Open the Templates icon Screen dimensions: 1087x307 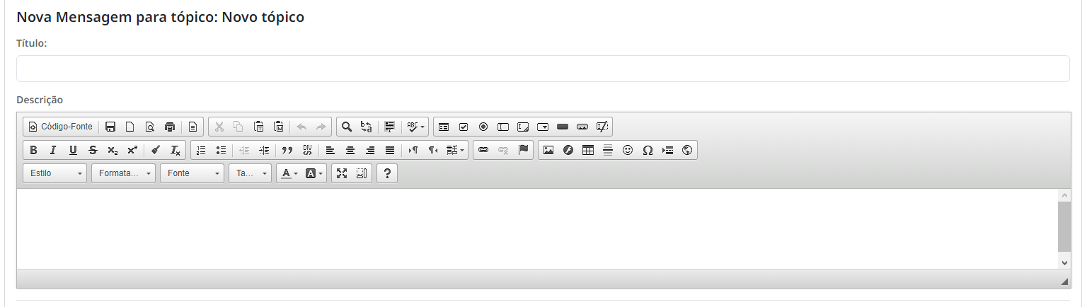click(x=192, y=127)
